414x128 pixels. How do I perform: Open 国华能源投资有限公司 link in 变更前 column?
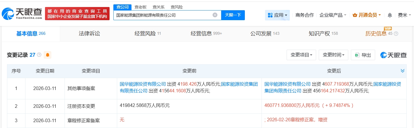pyautogui.click(x=143, y=84)
